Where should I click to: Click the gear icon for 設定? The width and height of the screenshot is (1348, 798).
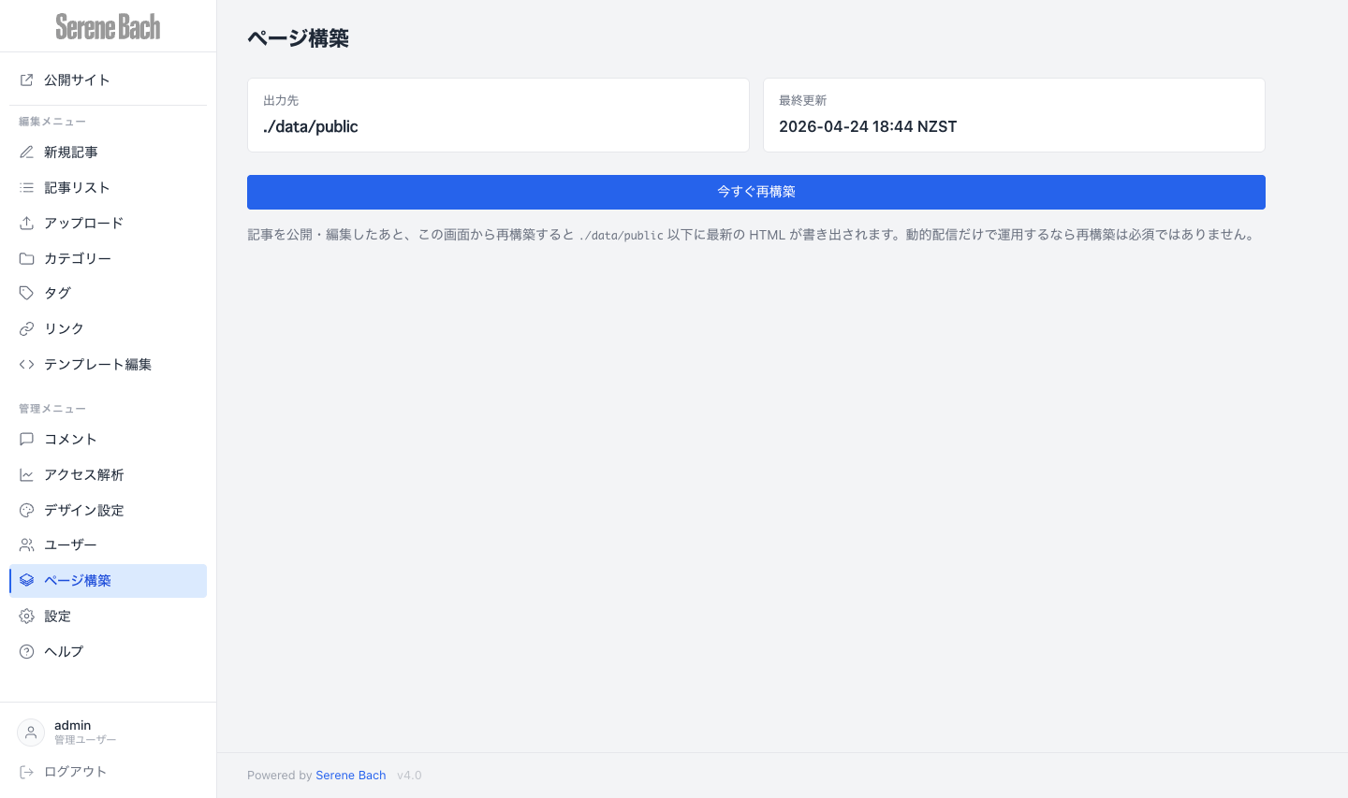26,617
